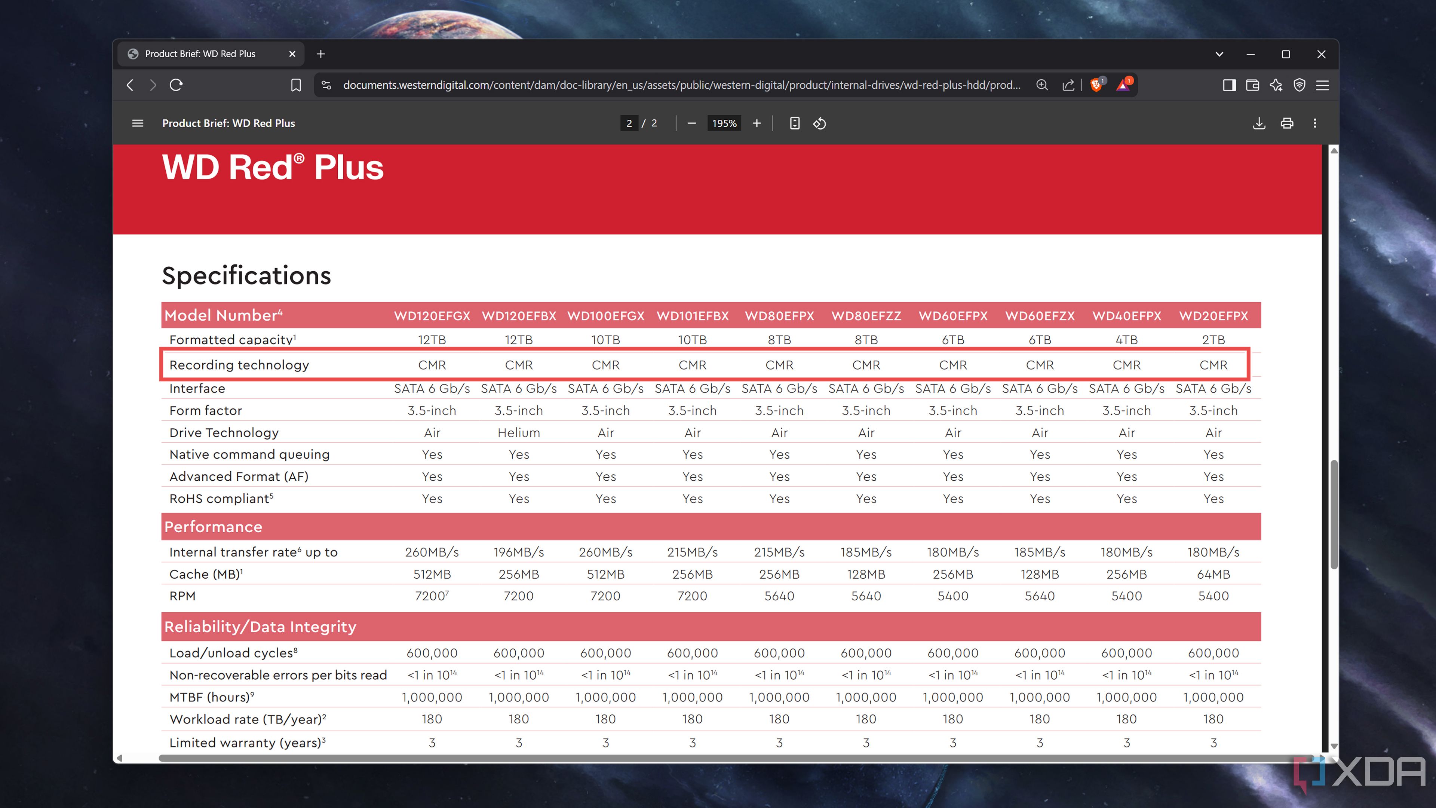Click the browser forward arrow
Screen dimensions: 1436x808
(x=153, y=85)
